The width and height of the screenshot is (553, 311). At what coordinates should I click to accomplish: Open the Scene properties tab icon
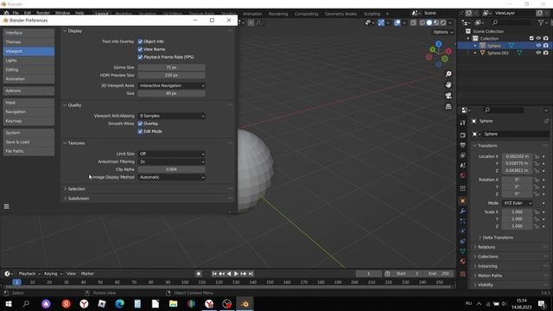[463, 165]
